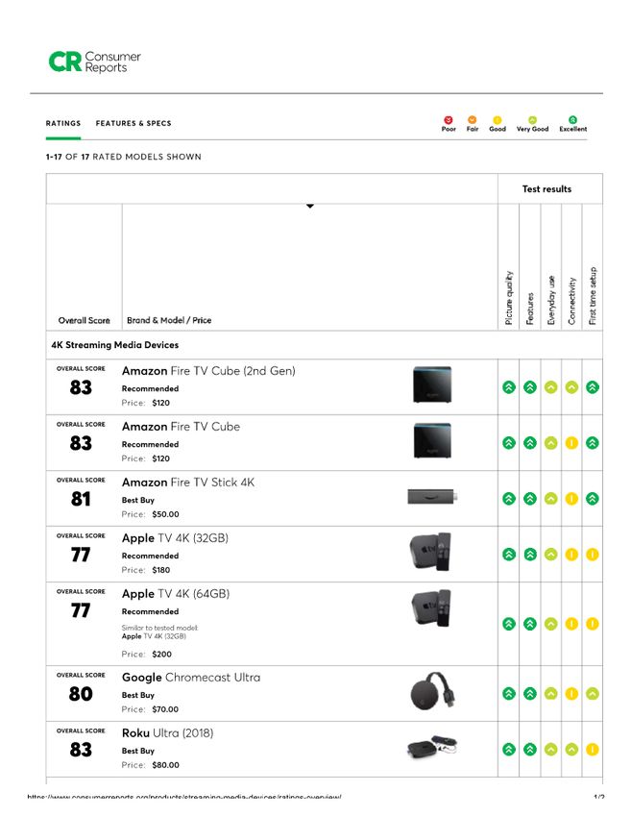Click the Test results header
Image resolution: width=631 pixels, height=817 pixels.
(546, 189)
